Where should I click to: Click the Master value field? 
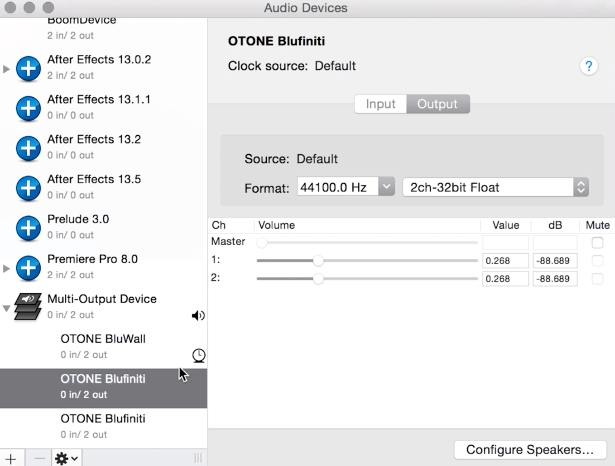505,243
